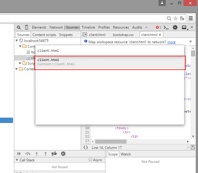The image size is (198, 173).
Task: Select the Sources panel tab
Action: tap(72, 27)
